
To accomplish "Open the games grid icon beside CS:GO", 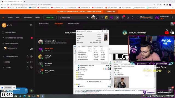I will (x=31, y=25).
